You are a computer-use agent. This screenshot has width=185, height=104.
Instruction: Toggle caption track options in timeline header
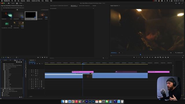pyautogui.click(x=42, y=64)
